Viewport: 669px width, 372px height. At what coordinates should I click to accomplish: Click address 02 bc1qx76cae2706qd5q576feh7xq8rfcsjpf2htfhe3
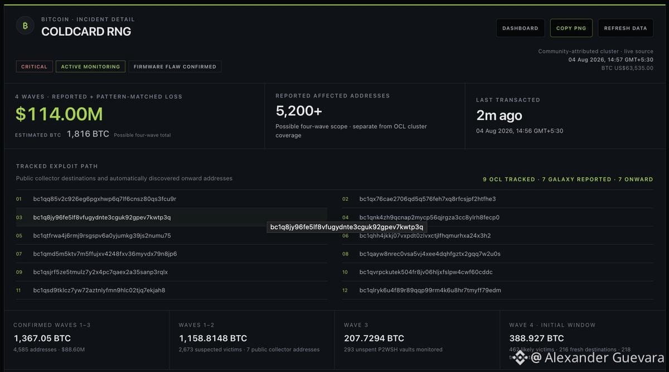point(428,199)
